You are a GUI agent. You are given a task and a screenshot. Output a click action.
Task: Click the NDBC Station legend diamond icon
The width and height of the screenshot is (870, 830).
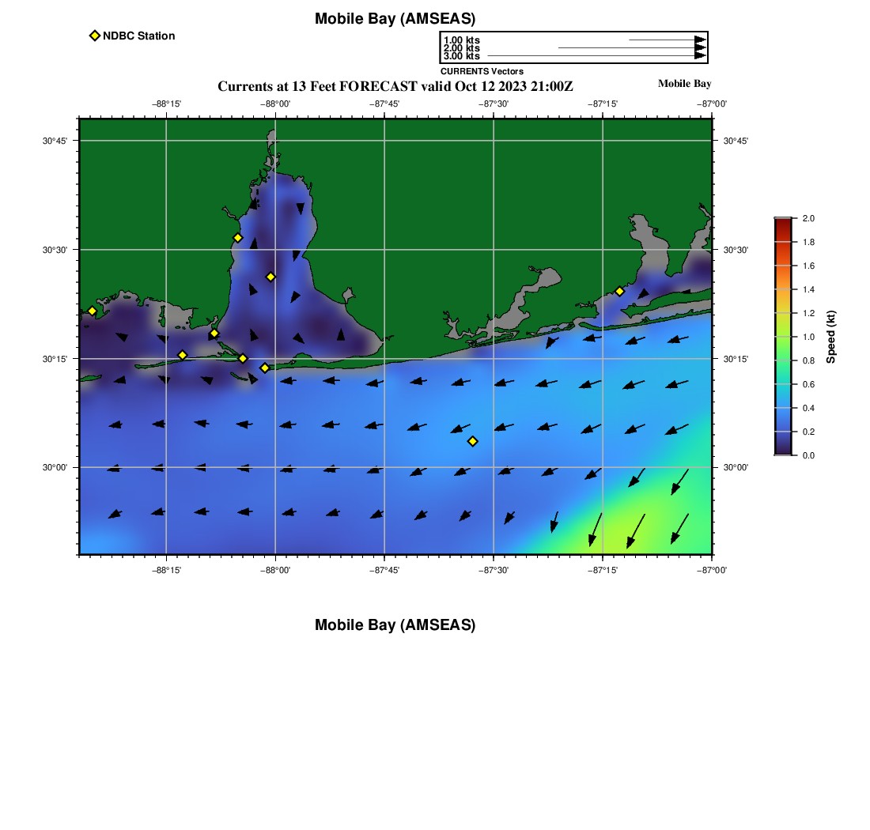tap(95, 36)
